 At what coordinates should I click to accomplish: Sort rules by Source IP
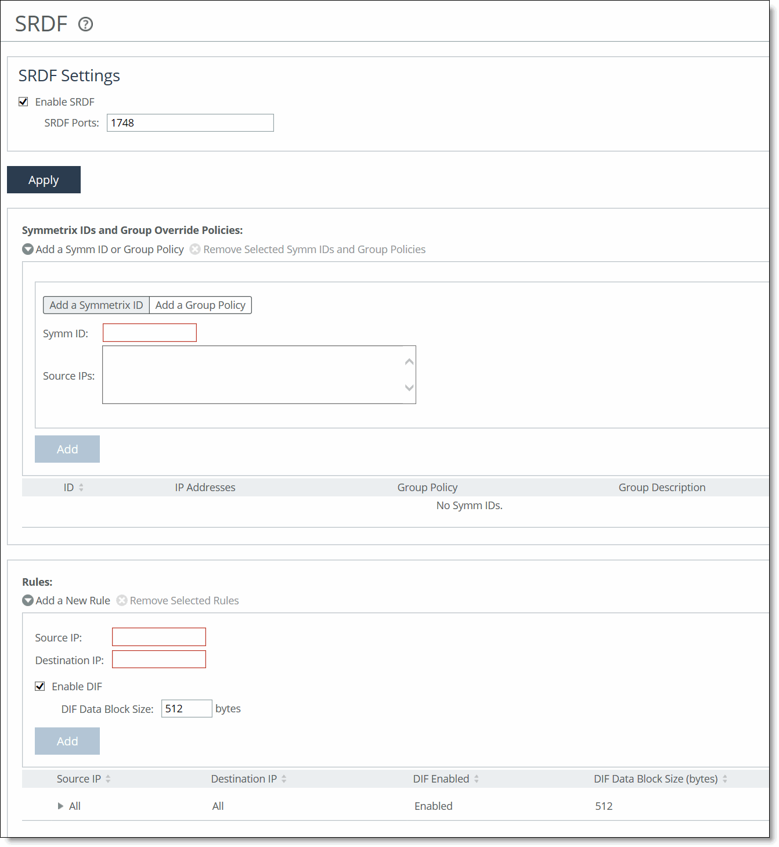click(84, 779)
